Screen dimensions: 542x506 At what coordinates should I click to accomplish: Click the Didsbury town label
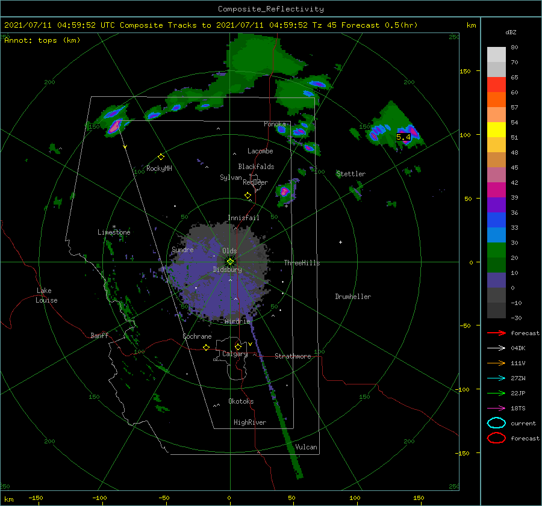pyautogui.click(x=227, y=270)
